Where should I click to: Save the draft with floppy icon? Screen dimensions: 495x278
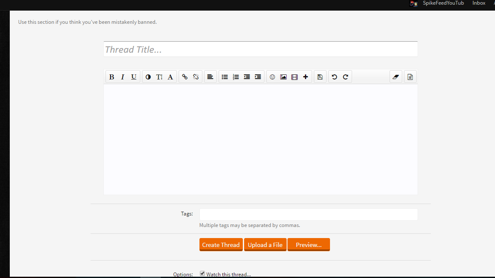[x=320, y=77]
